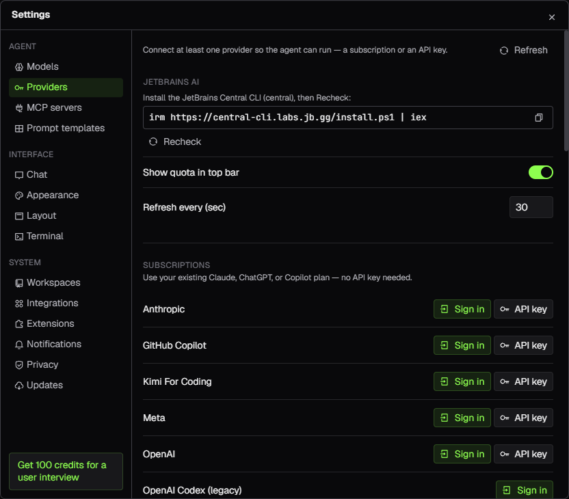Image resolution: width=569 pixels, height=499 pixels.
Task: Click the cloud icon beside Updates
Action: click(19, 386)
